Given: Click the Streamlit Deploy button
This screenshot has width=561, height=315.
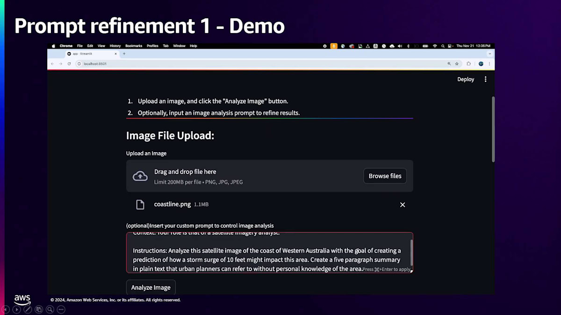Looking at the screenshot, I should [x=466, y=79].
